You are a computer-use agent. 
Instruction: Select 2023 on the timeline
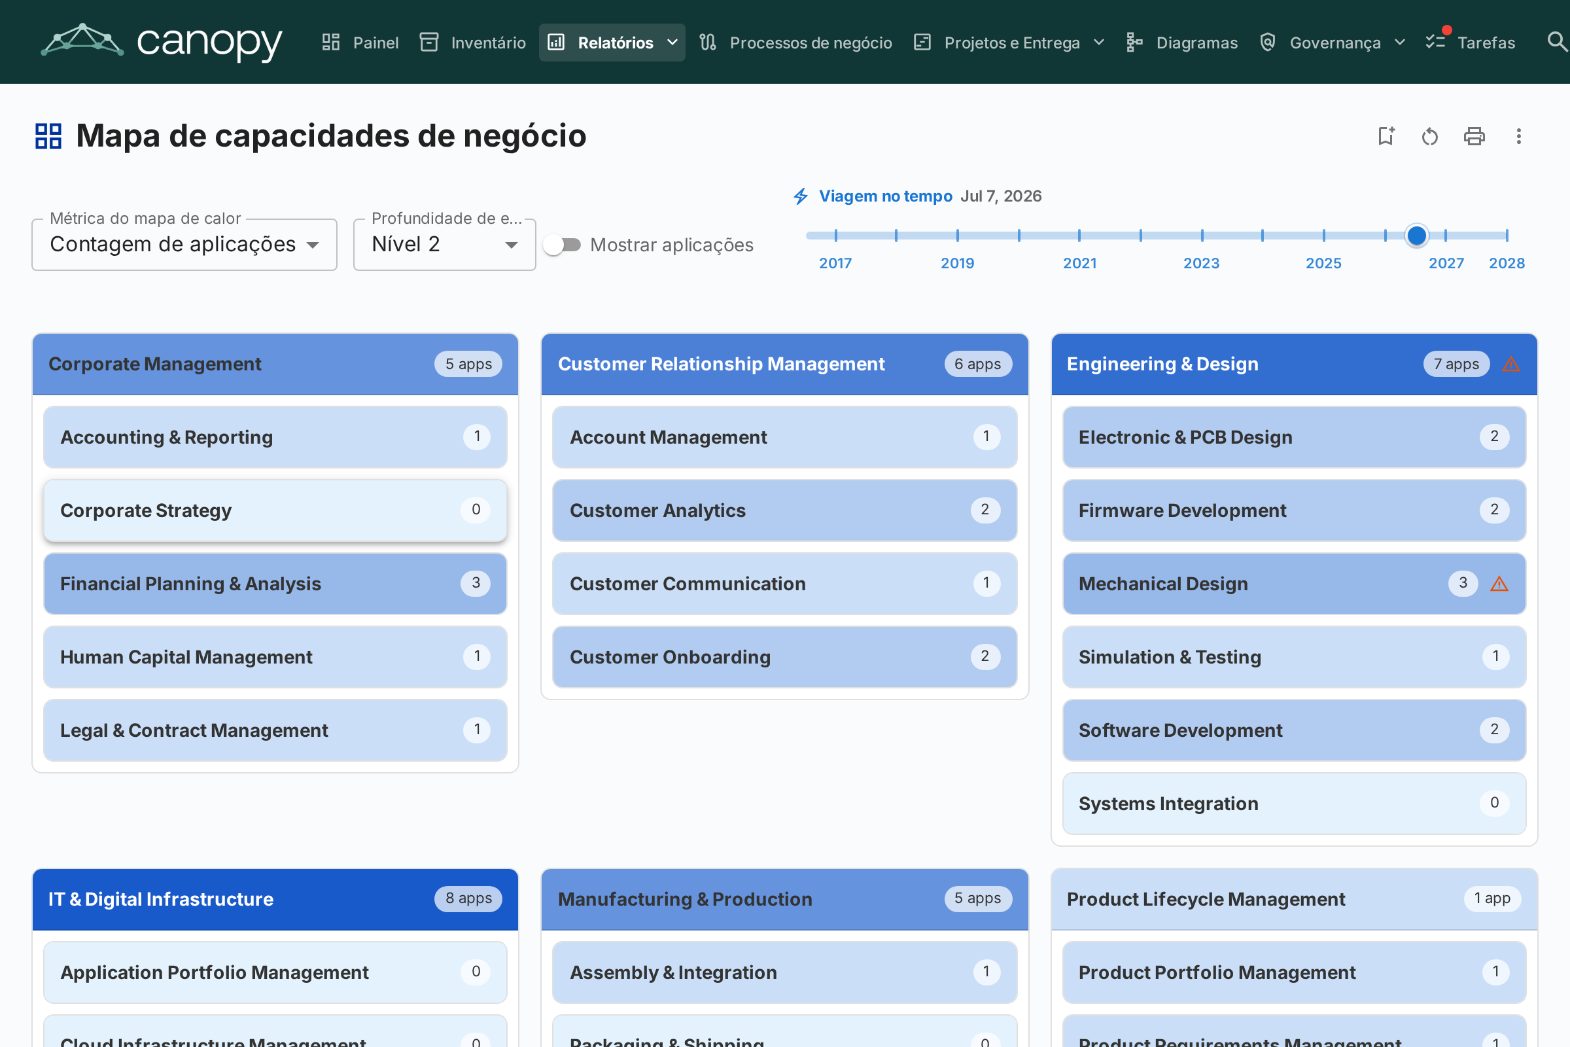(1202, 263)
